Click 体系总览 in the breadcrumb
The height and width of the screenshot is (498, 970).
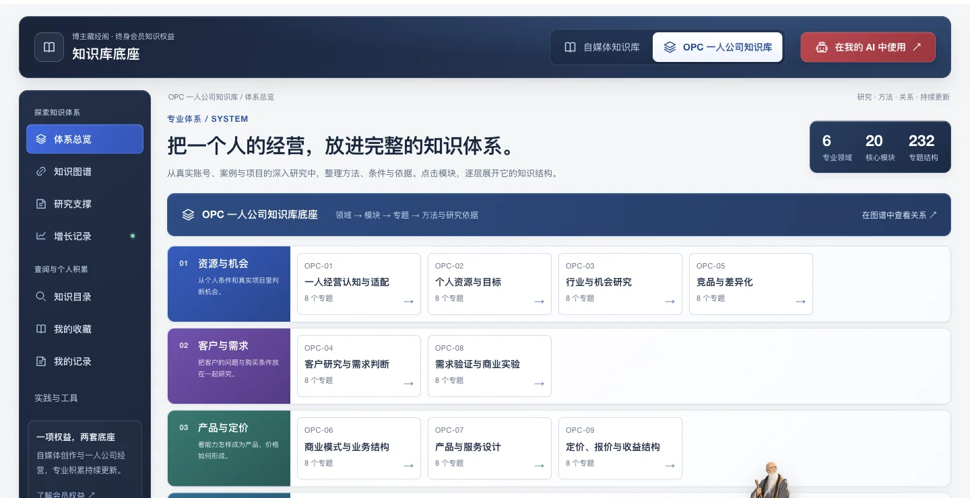tap(259, 97)
